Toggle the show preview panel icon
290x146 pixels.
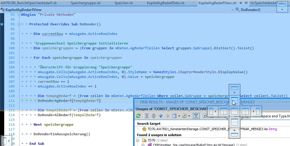coord(174,116)
